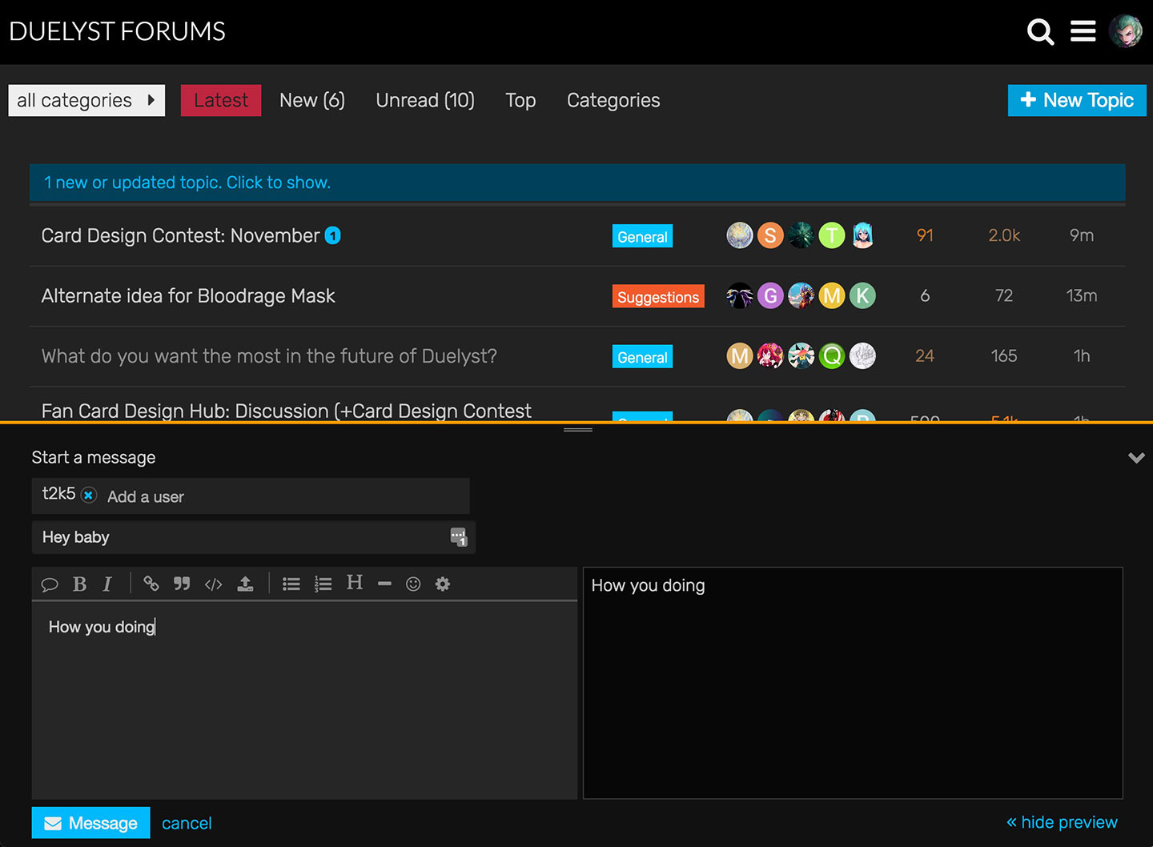
Task: Insert a horizontal rule
Action: (384, 584)
